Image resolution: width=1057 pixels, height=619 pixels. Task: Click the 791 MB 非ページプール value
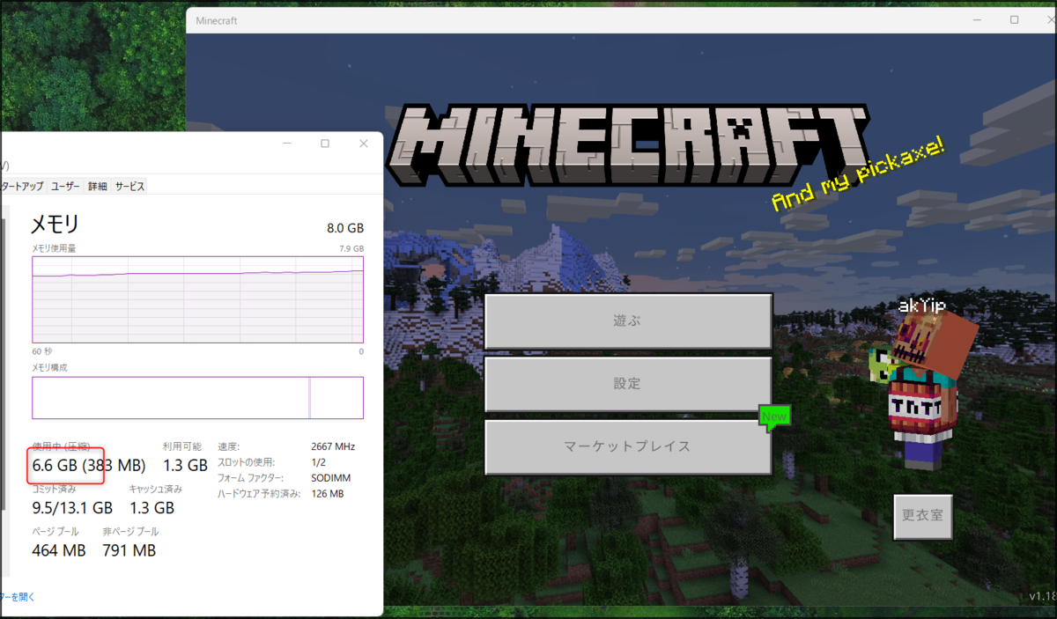(x=129, y=550)
